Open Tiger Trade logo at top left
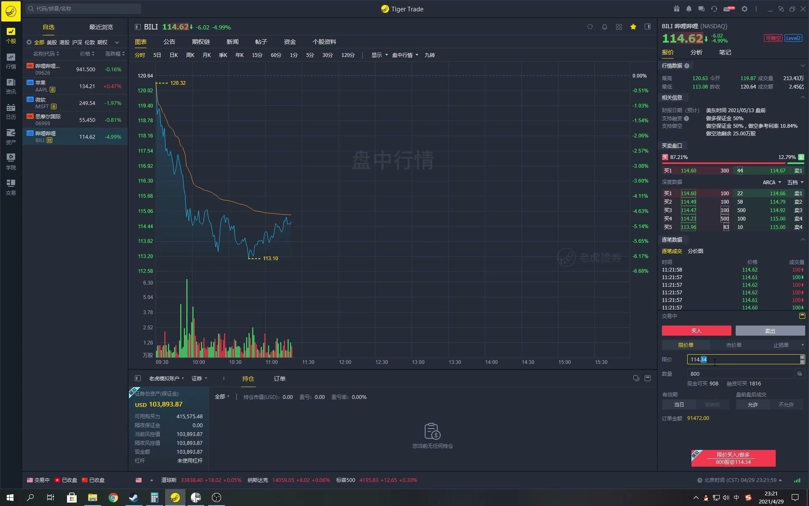This screenshot has width=809, height=506. point(11,11)
